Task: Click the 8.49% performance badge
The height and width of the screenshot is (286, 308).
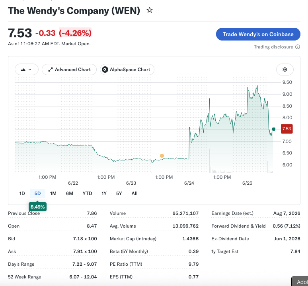Action: pyautogui.click(x=37, y=207)
